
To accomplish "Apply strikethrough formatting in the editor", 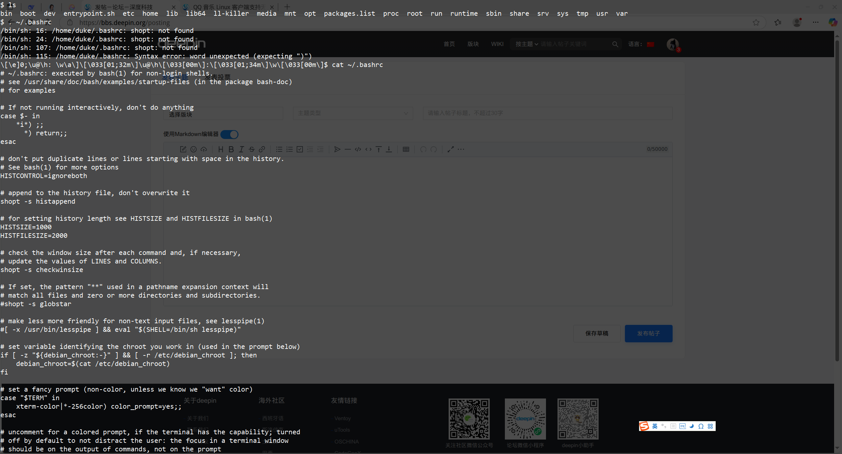I will (252, 149).
